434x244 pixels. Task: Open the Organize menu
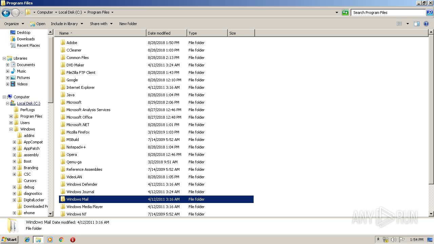(x=14, y=24)
